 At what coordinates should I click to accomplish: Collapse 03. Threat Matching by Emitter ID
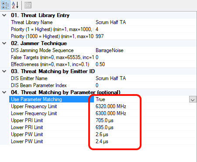[x=4, y=71]
